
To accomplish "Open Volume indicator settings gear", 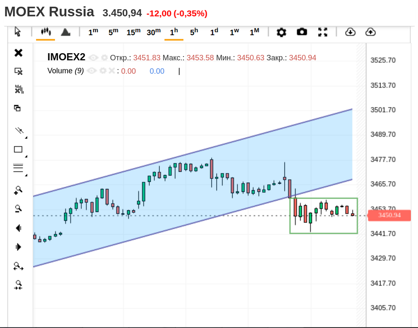I will 103,71.
